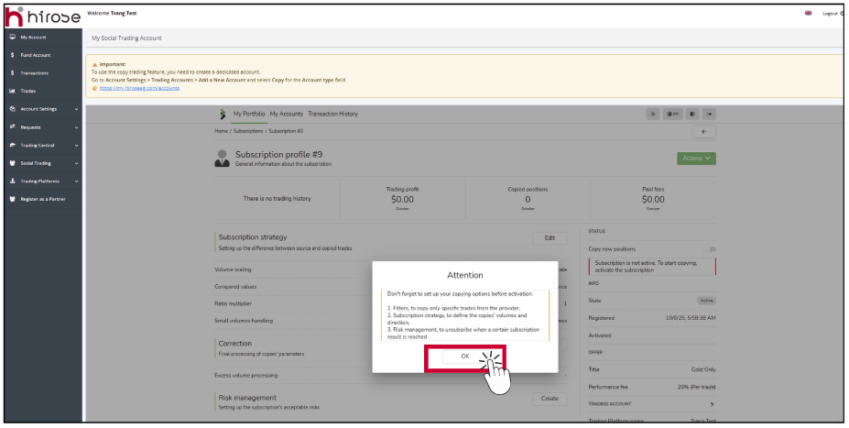This screenshot has height=428, width=849.
Task: Expand Account Settings in the sidebar
Action: pos(42,109)
